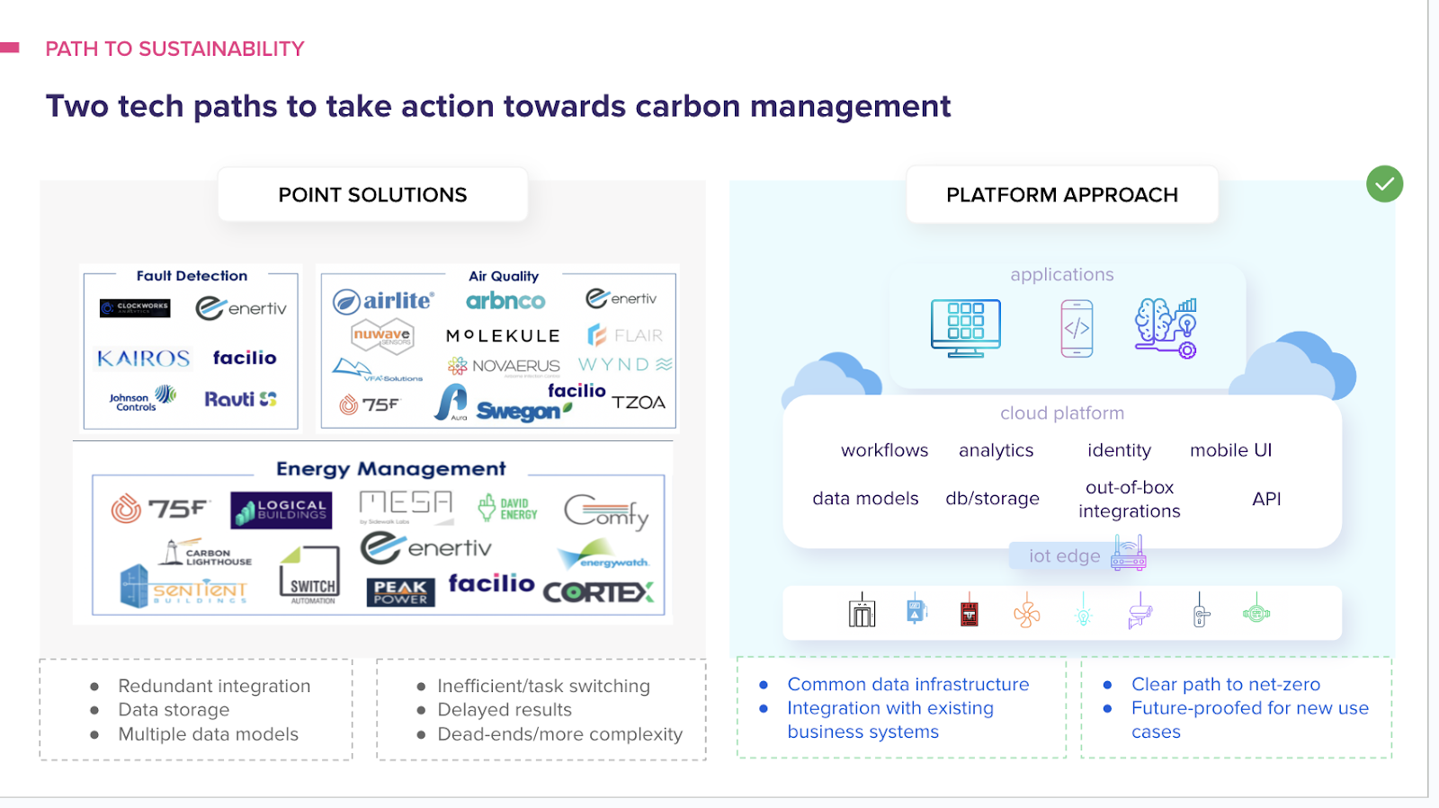Click the 'applications' heading
Viewport: 1439px width, 808px height.
tap(1062, 275)
